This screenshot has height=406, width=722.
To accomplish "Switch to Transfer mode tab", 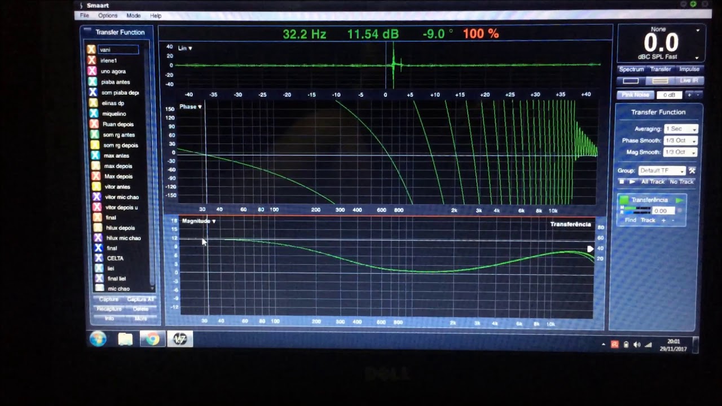I will (x=661, y=69).
